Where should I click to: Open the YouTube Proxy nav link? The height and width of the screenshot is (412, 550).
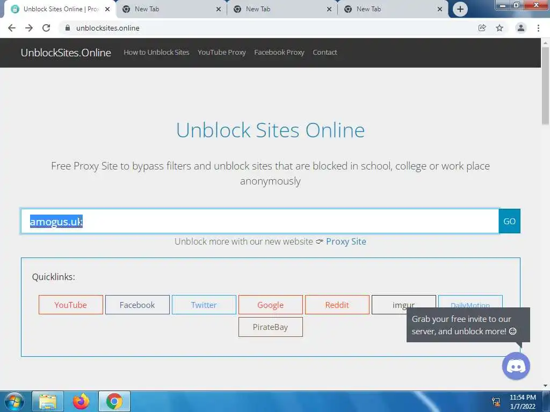[x=222, y=53]
